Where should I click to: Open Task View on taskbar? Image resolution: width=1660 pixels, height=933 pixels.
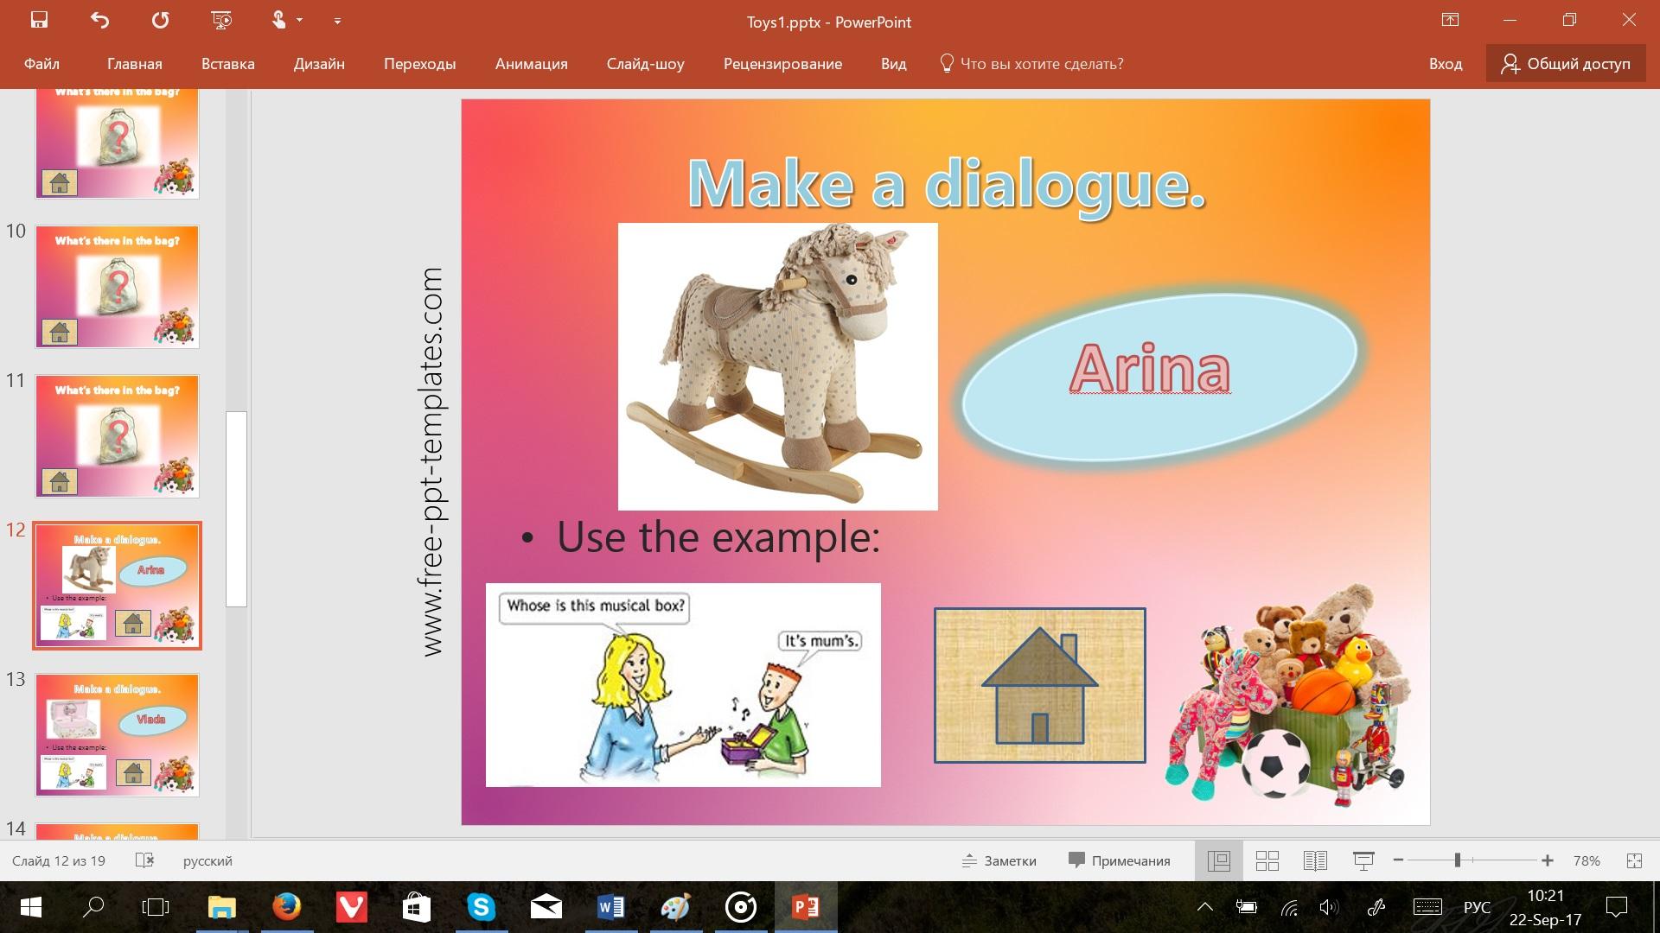click(156, 907)
